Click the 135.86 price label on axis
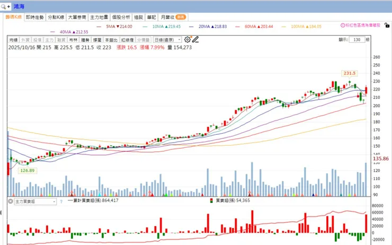Image resolution: width=392 pixels, height=245 pixels. click(x=381, y=158)
